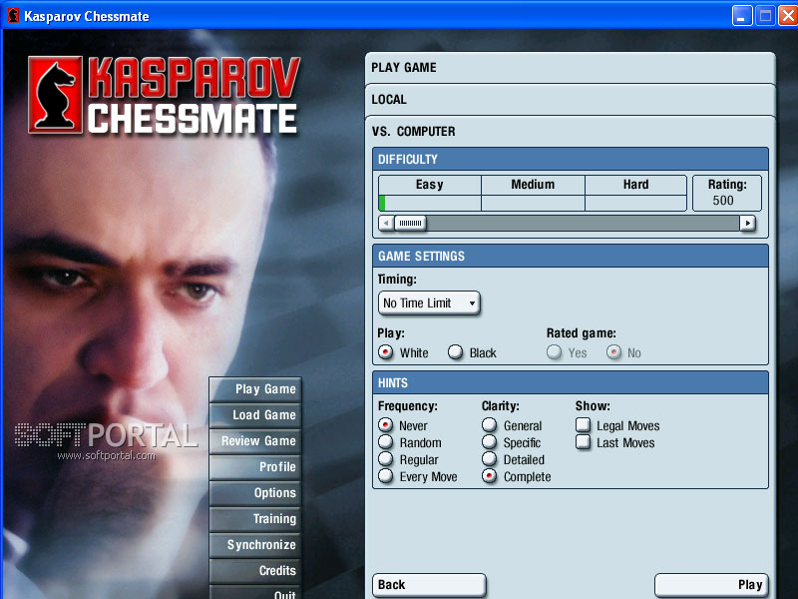Viewport: 798px width, 599px height.
Task: Click the difficulty slider left arrow
Action: coord(386,223)
